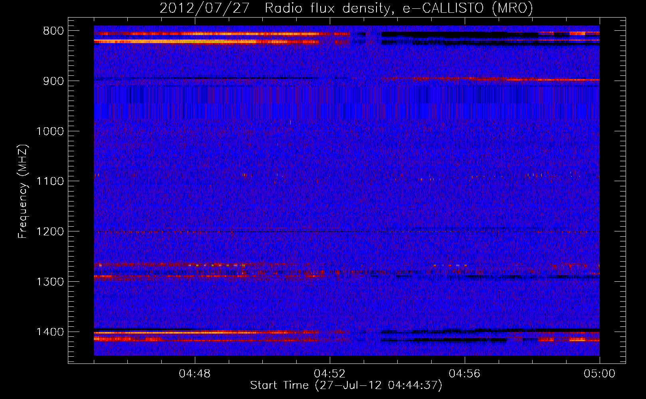This screenshot has width=646, height=399.
Task: Select the 800 frequency tick label
Action: [53, 31]
